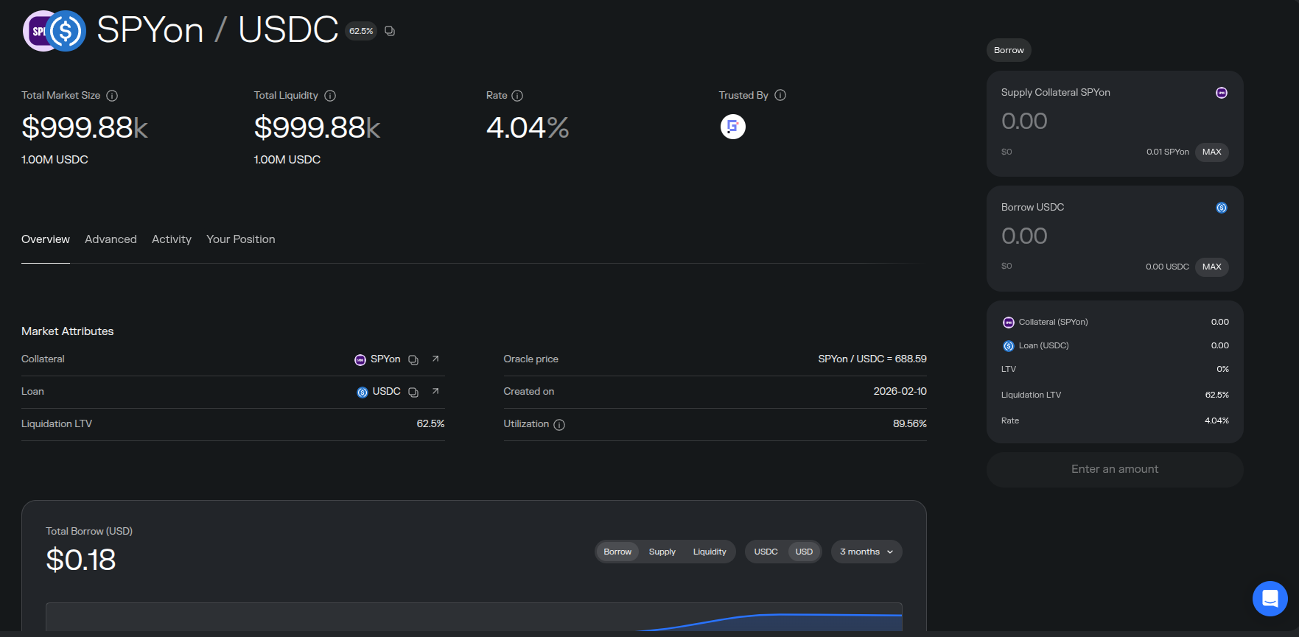The height and width of the screenshot is (637, 1299).
Task: Copy the SPYon collateral address
Action: [x=413, y=360]
